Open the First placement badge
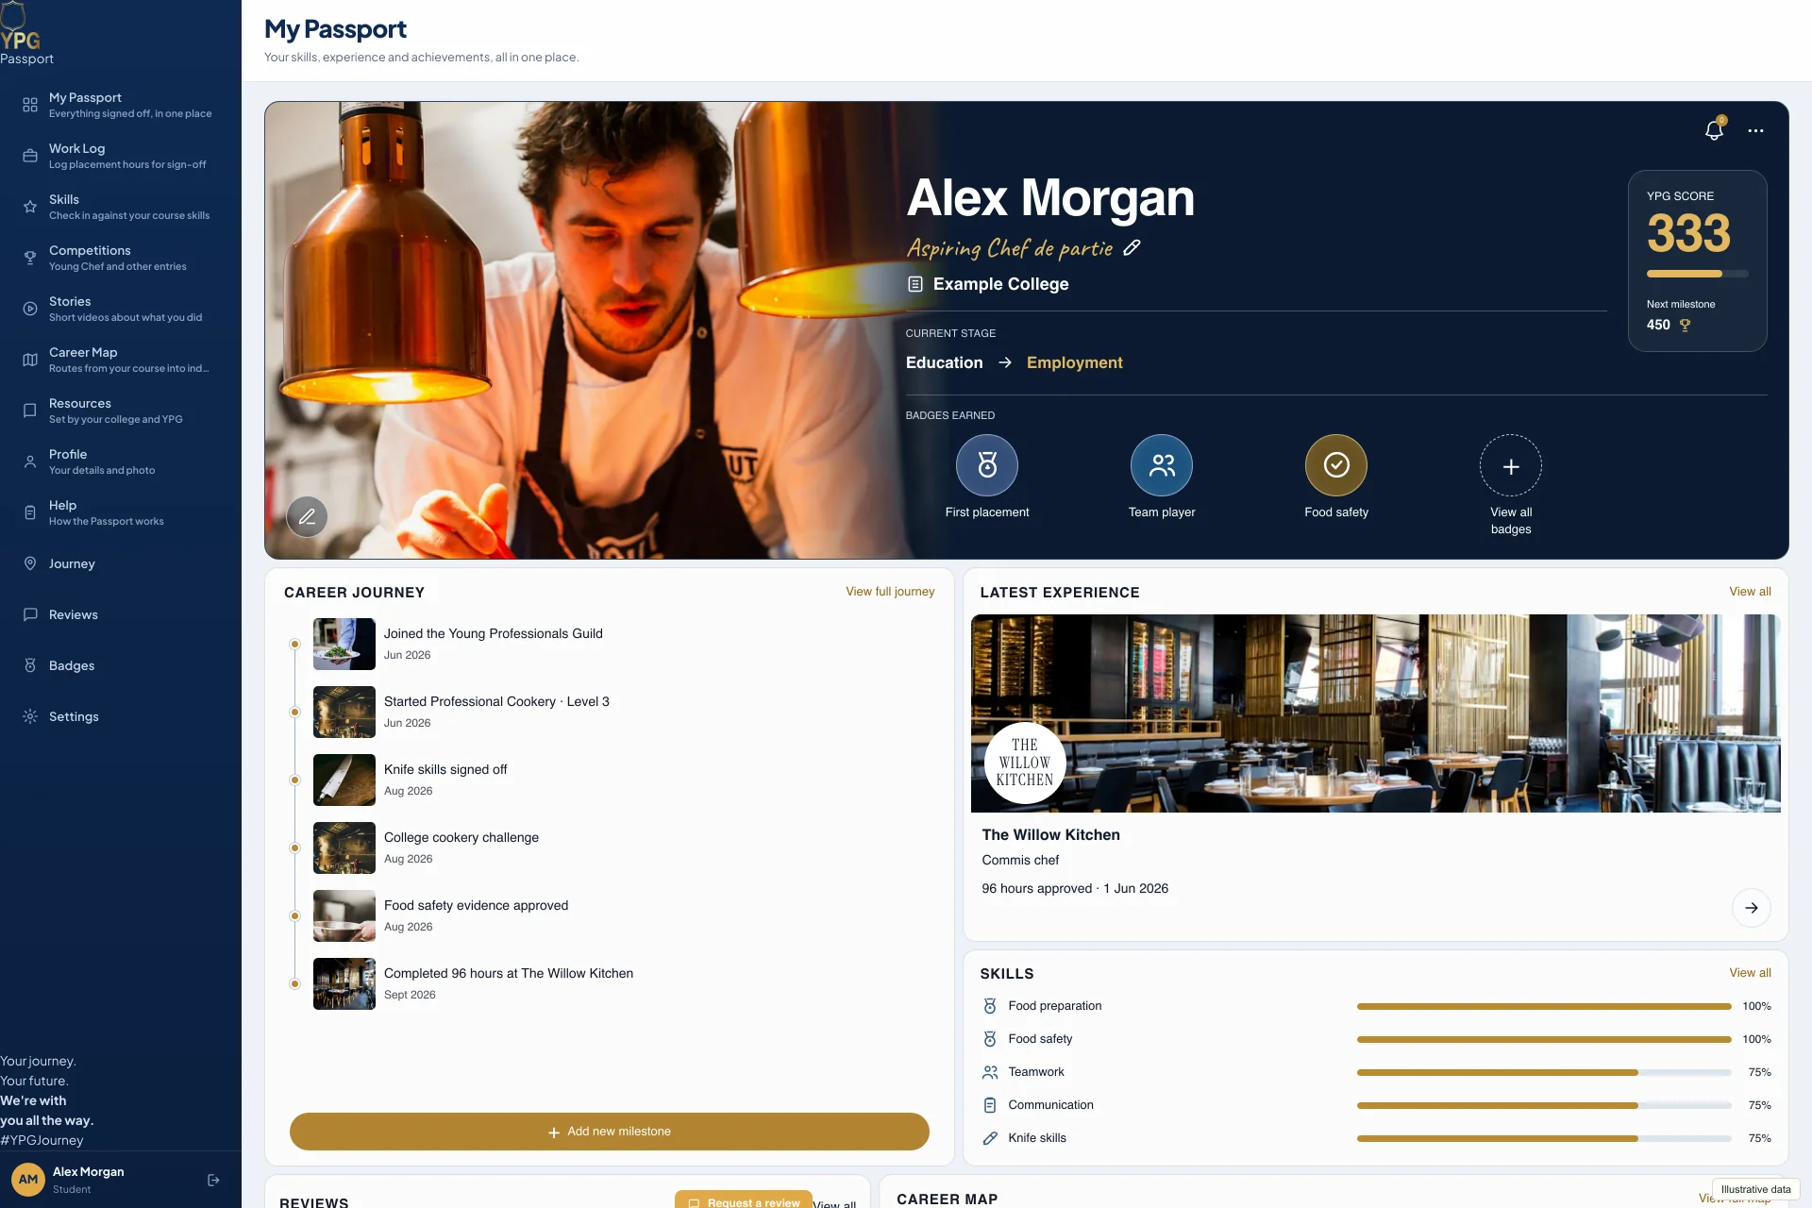The image size is (1812, 1208). click(987, 465)
